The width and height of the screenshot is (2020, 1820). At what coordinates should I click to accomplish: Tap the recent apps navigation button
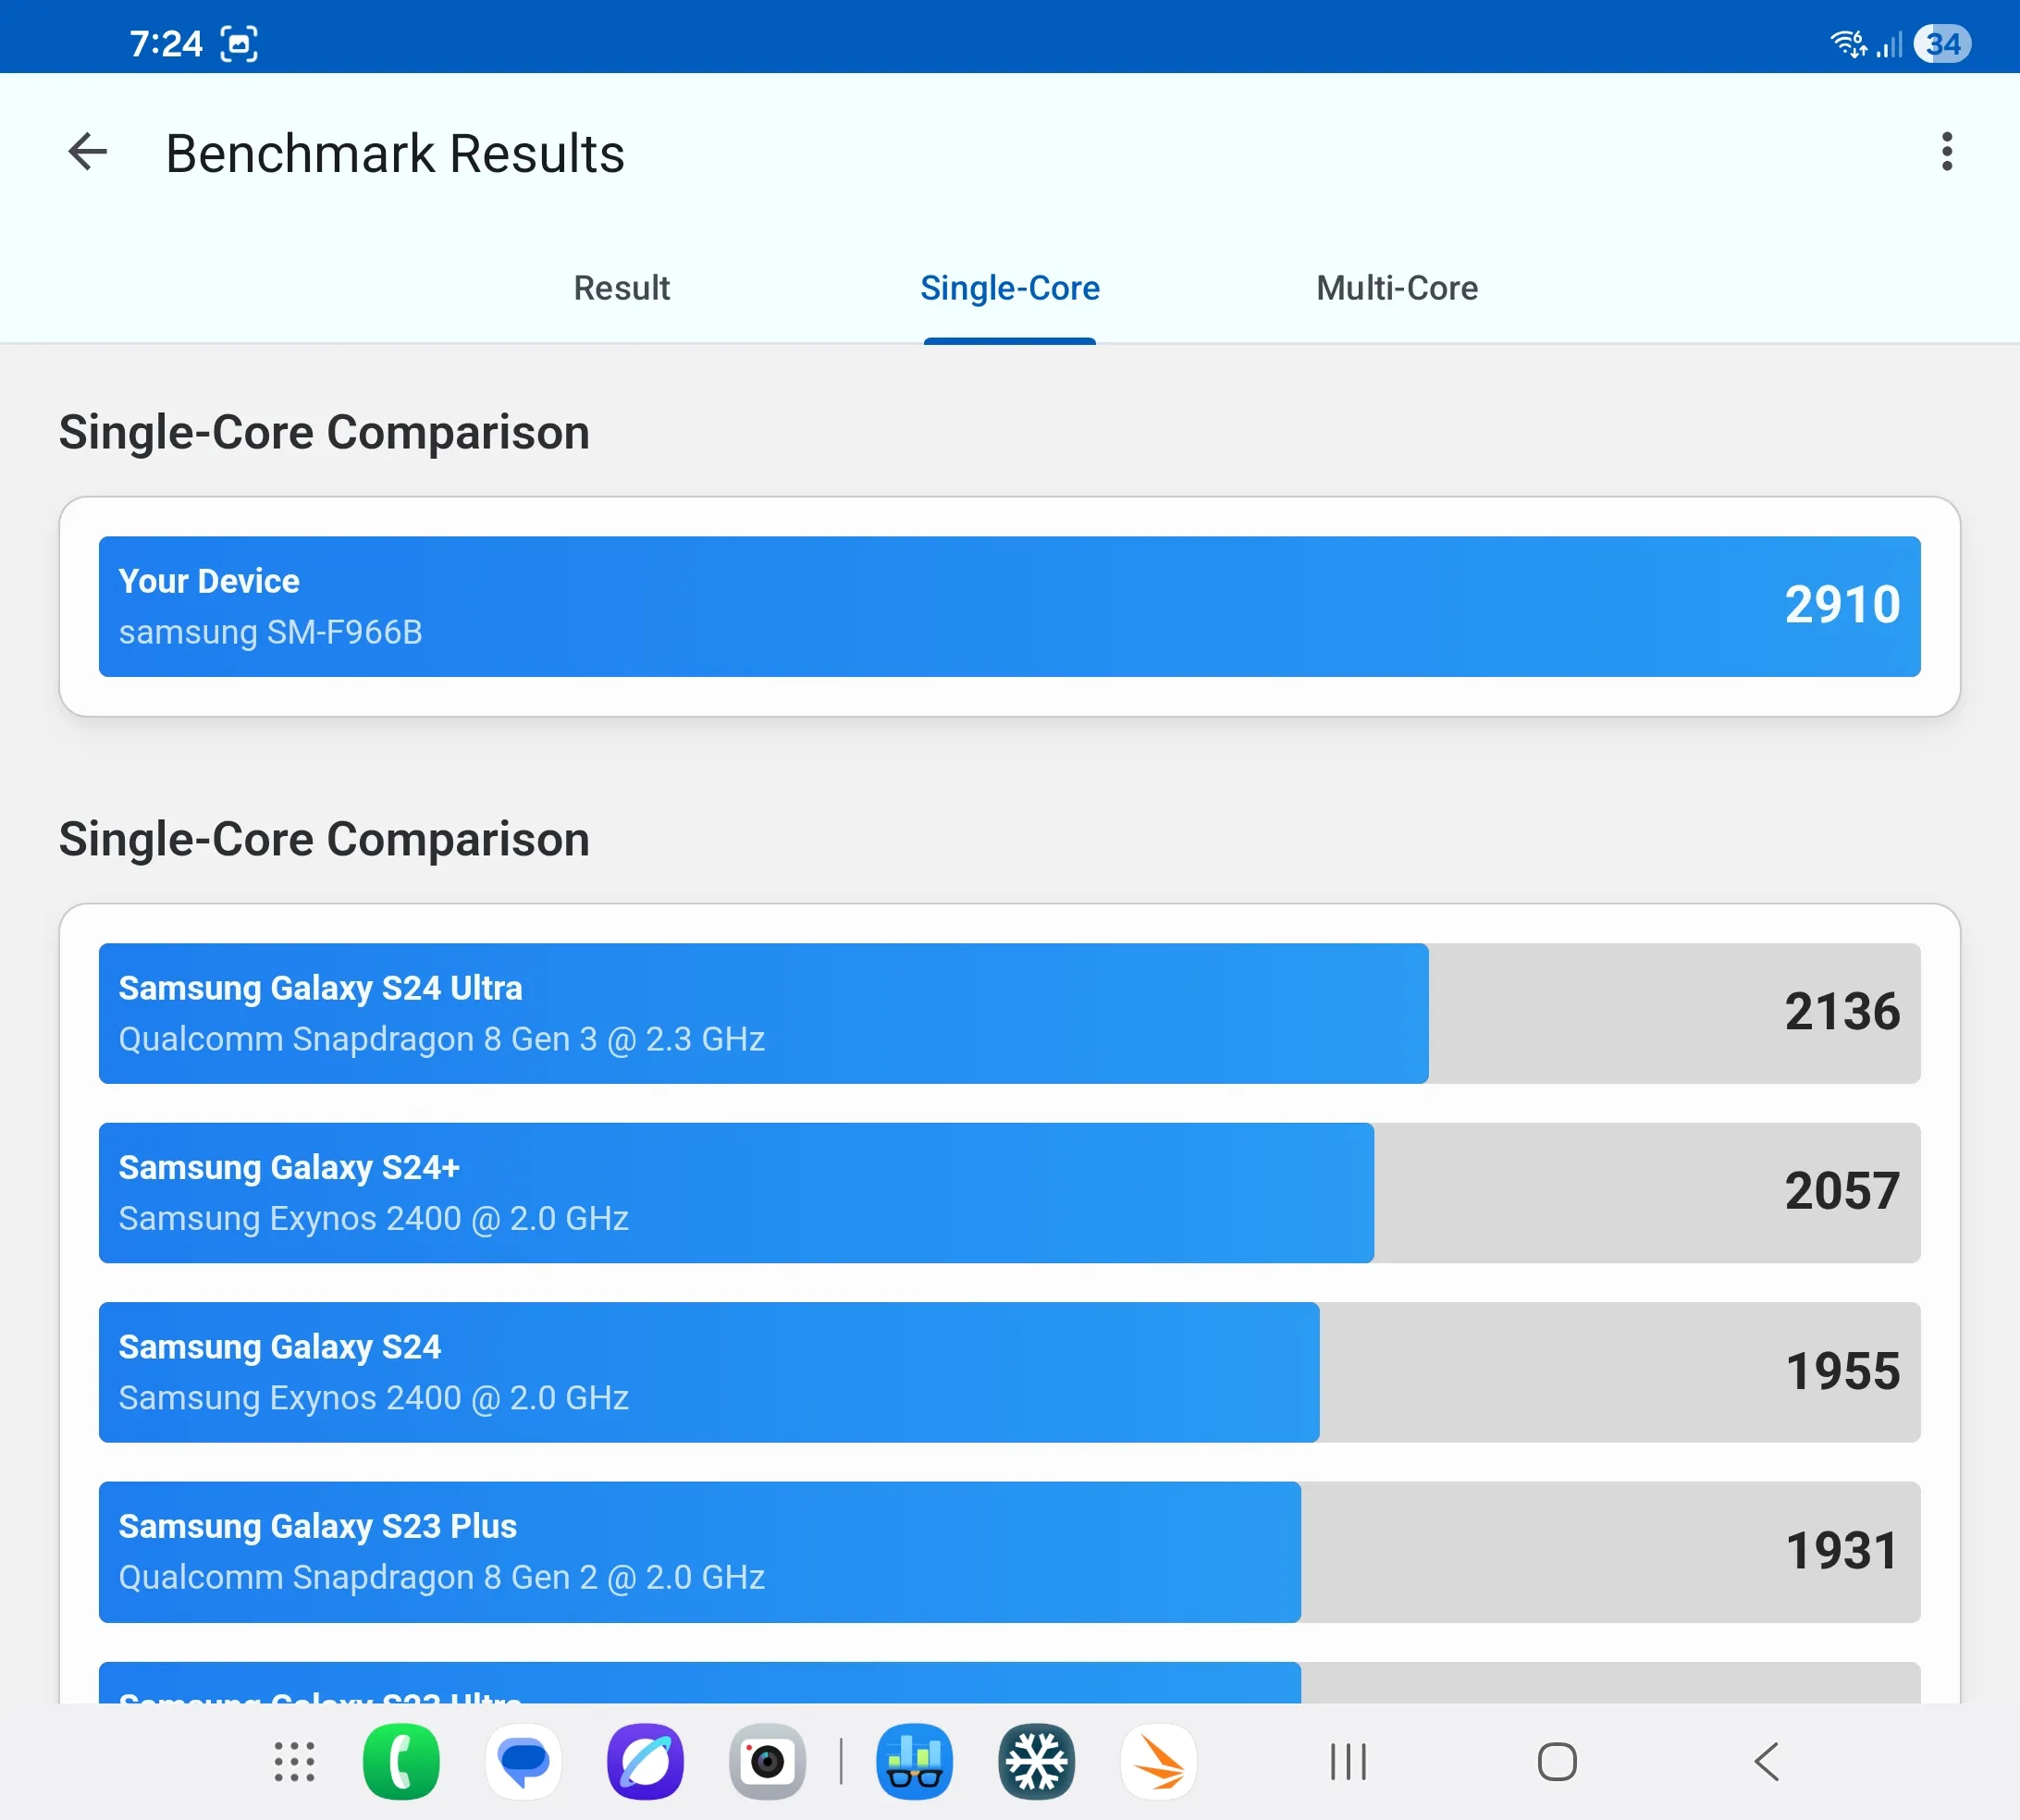pyautogui.click(x=1348, y=1761)
